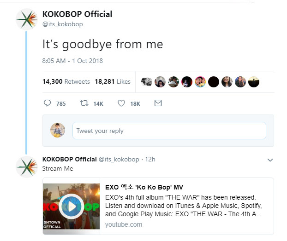The width and height of the screenshot is (287, 241).
Task: Open the 8:05 AM - 1 Oct 2018 timestamp
Action: pos(72,61)
